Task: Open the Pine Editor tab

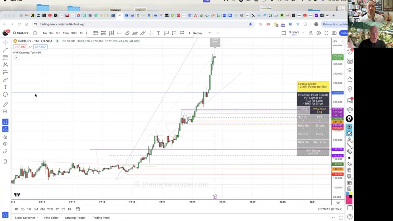Action: [51, 218]
